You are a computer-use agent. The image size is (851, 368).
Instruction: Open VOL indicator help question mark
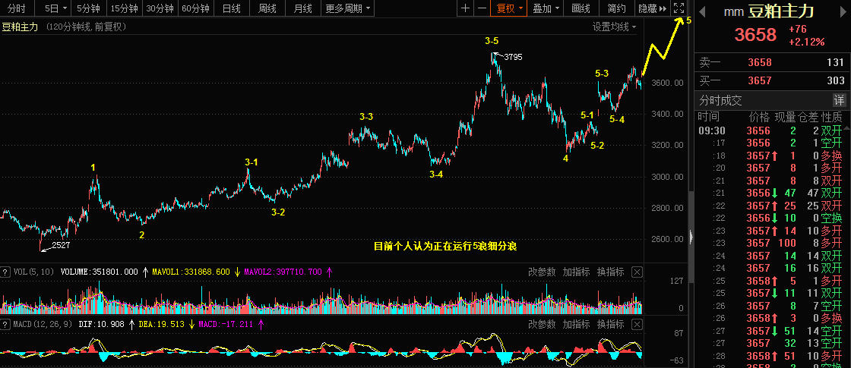[5, 272]
